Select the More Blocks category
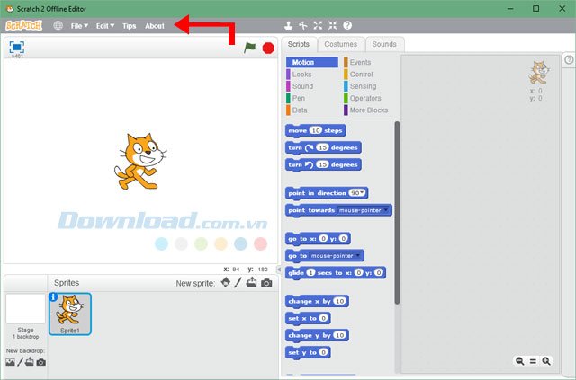The height and width of the screenshot is (380, 576). [x=369, y=110]
